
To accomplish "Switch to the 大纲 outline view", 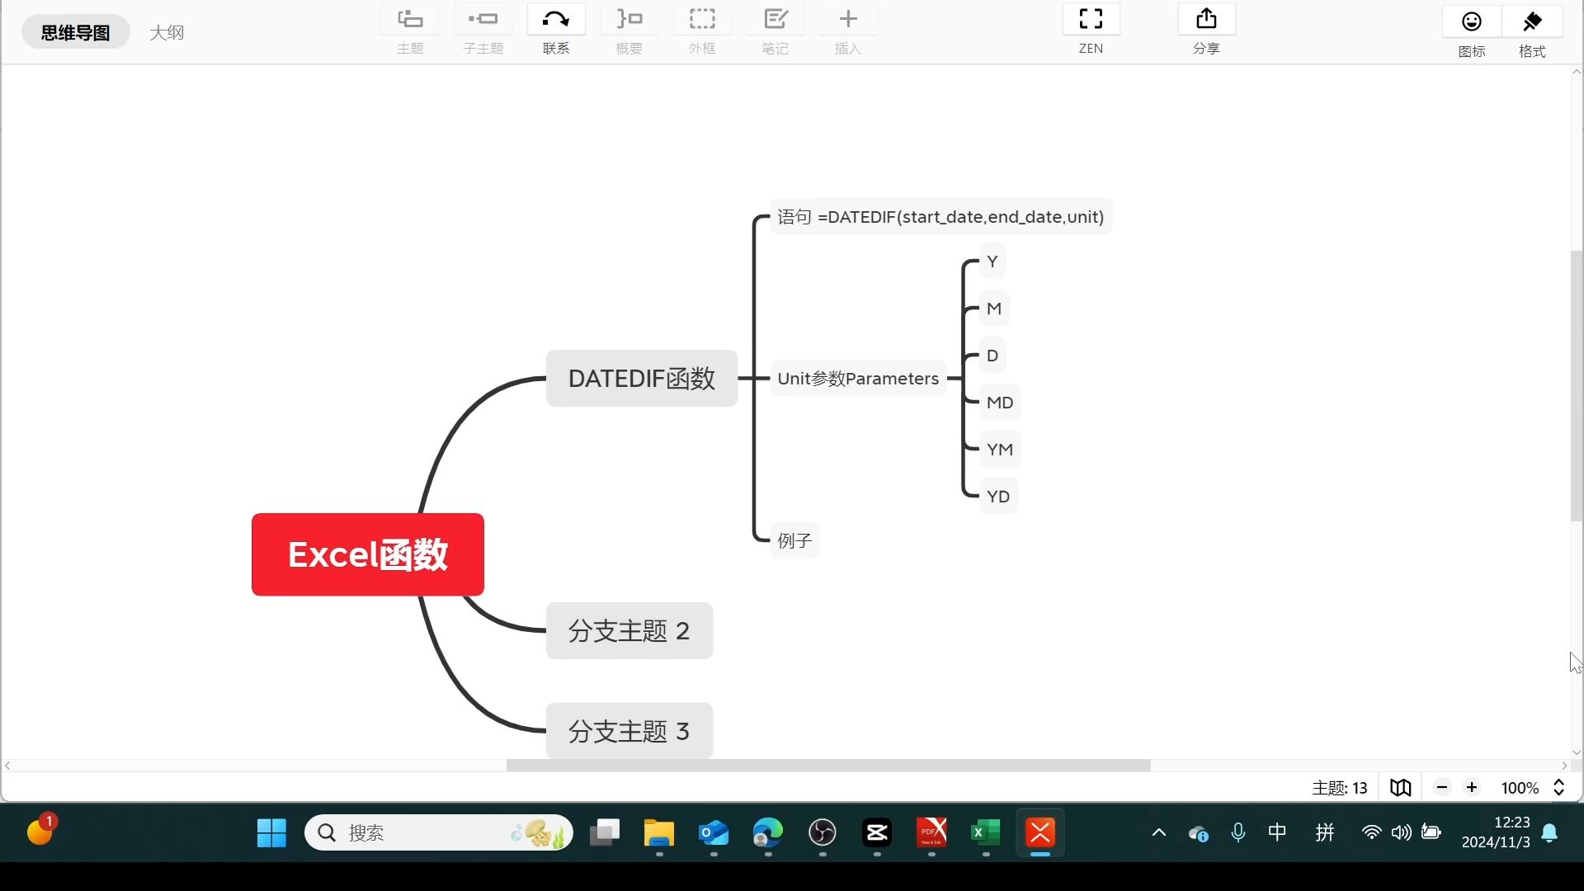I will pyautogui.click(x=167, y=32).
